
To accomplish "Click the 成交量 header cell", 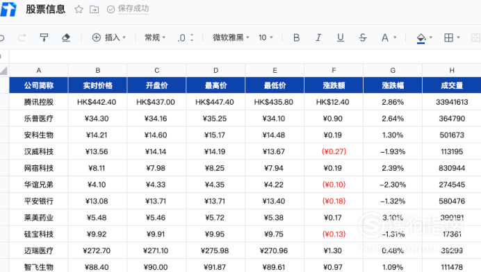I will coord(452,85).
